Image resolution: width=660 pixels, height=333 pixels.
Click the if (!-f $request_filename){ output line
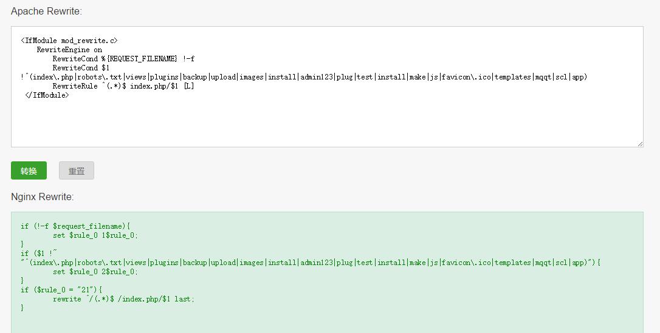click(75, 226)
